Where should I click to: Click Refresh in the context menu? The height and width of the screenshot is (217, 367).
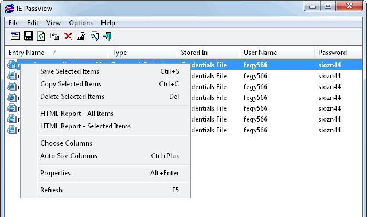106,190
